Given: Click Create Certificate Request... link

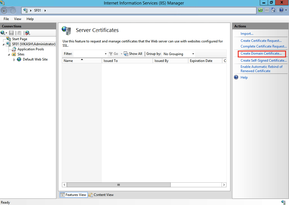Looking at the screenshot, I should coord(261,40).
